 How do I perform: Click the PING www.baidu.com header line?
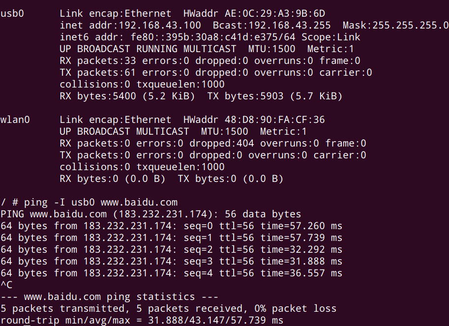(151, 214)
